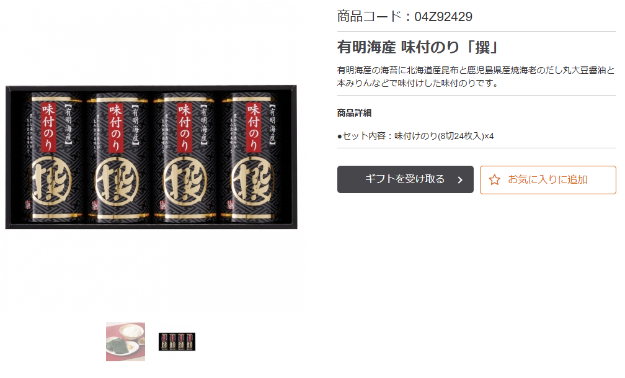This screenshot has height=378, width=625.
Task: Show the seaweed and rice dish thumbnail
Action: point(125,341)
